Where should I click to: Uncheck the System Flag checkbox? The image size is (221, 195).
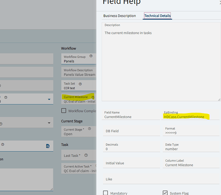(x=165, y=193)
